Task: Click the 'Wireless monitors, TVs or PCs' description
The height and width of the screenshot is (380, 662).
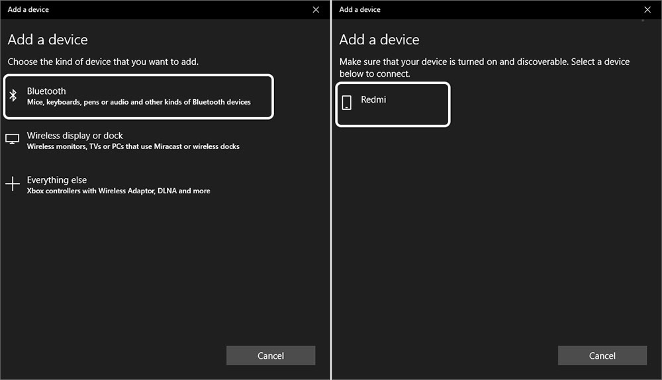Action: (x=133, y=146)
